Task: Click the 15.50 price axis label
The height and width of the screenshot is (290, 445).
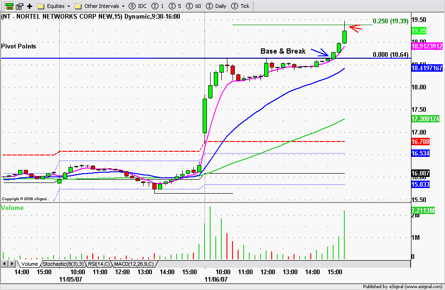Action: tap(419, 200)
